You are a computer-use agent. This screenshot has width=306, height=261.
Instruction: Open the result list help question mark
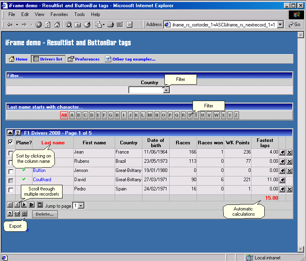click(x=18, y=133)
